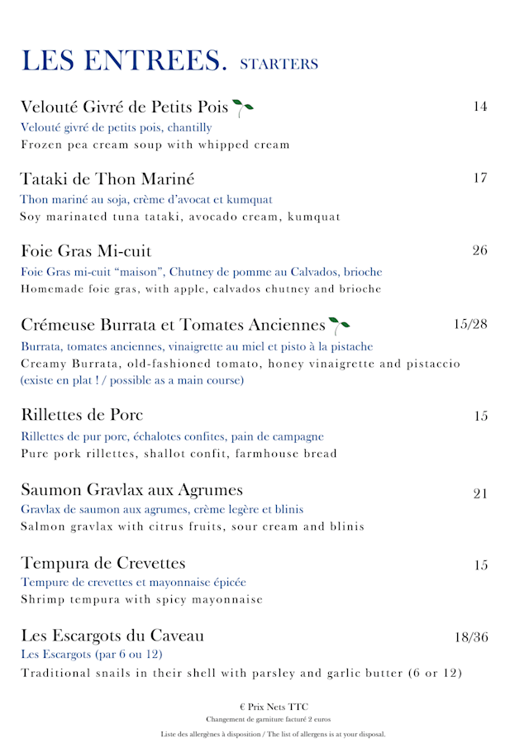
Task: Select Les Escargots du Caveau title
Action: [112, 636]
